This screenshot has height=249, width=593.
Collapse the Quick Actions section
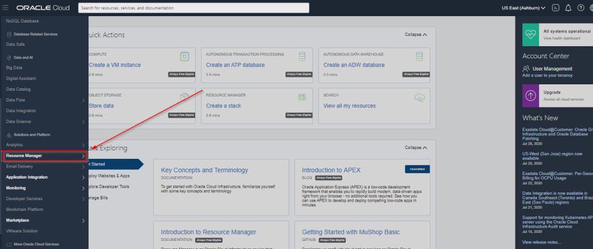click(416, 34)
